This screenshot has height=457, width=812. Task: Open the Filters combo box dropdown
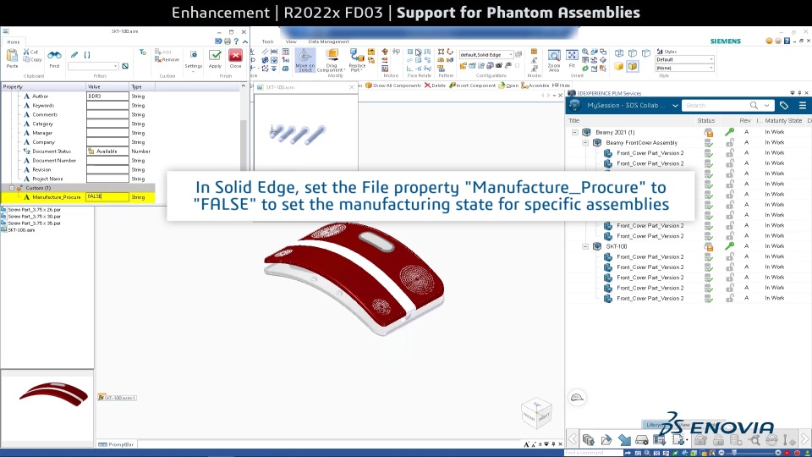(x=116, y=66)
